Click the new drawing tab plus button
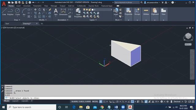 coord(42,24)
